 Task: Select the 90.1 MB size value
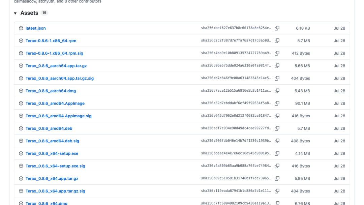[x=302, y=103]
